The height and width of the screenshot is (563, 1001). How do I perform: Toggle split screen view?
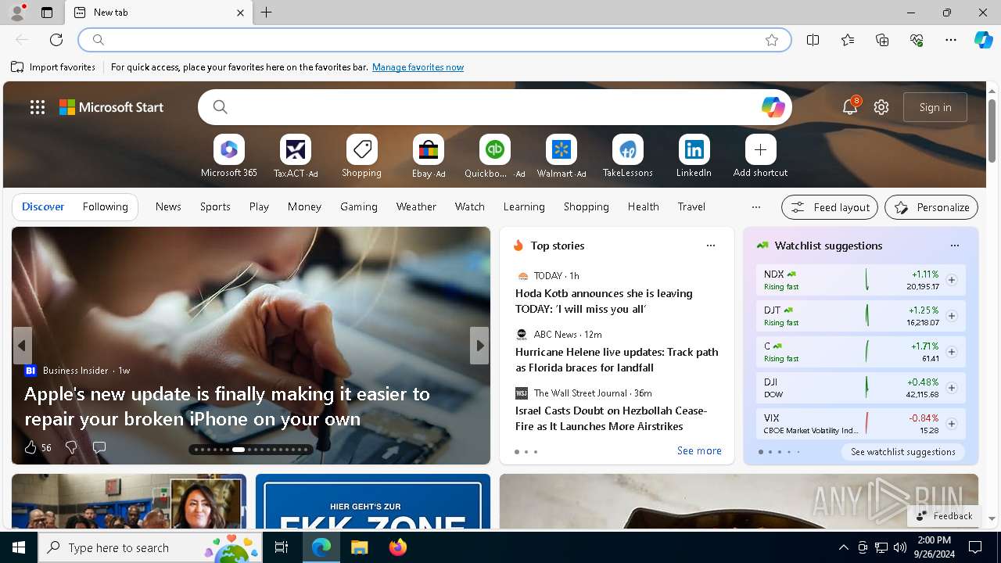point(813,40)
